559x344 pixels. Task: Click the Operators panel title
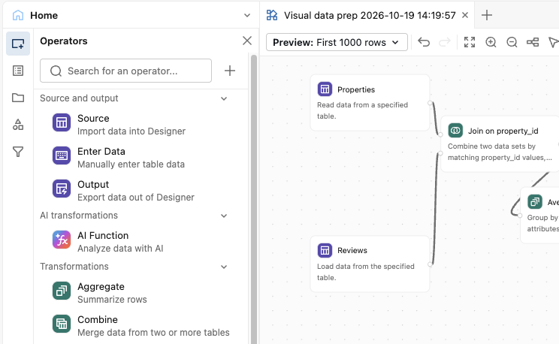click(x=63, y=41)
